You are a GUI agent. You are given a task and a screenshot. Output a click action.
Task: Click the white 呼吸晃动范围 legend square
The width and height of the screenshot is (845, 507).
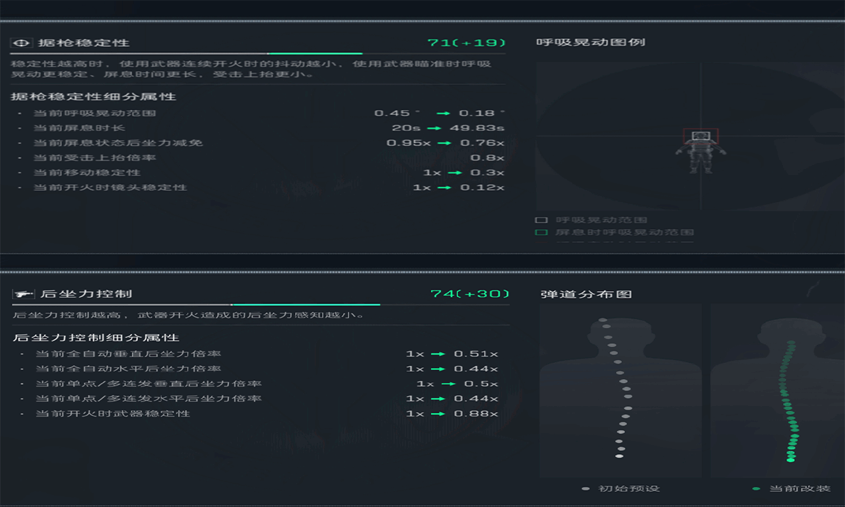pos(541,220)
